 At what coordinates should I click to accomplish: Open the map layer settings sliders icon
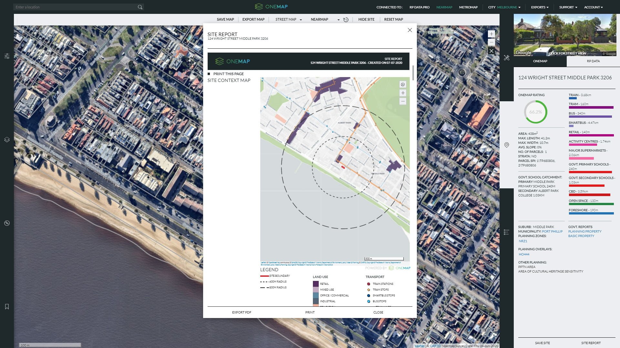(7, 56)
